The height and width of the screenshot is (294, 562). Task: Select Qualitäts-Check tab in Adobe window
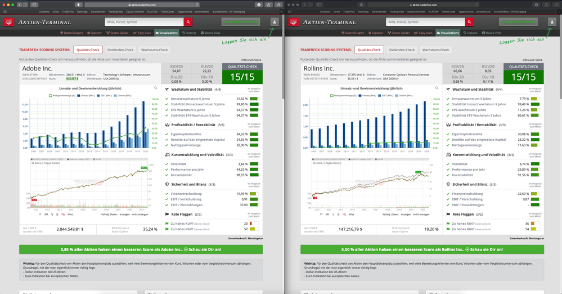coord(88,50)
